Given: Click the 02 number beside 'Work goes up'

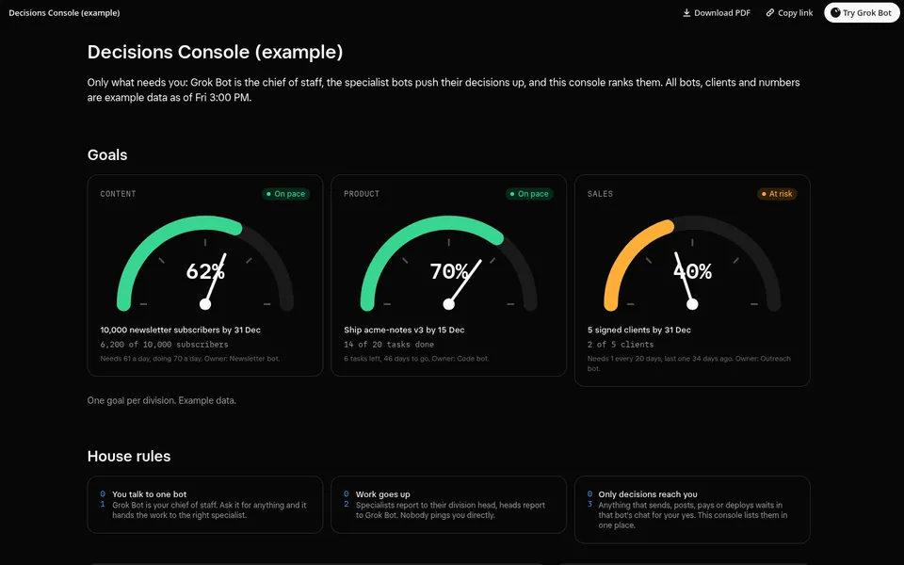Looking at the screenshot, I should pos(346,499).
